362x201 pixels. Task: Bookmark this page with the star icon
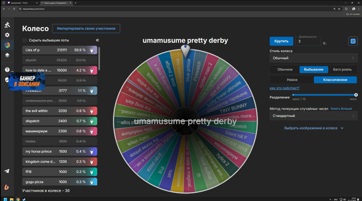click(339, 9)
